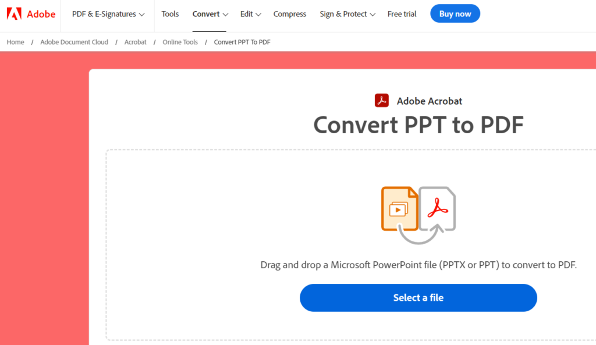Open the Compress menu item

(x=289, y=14)
